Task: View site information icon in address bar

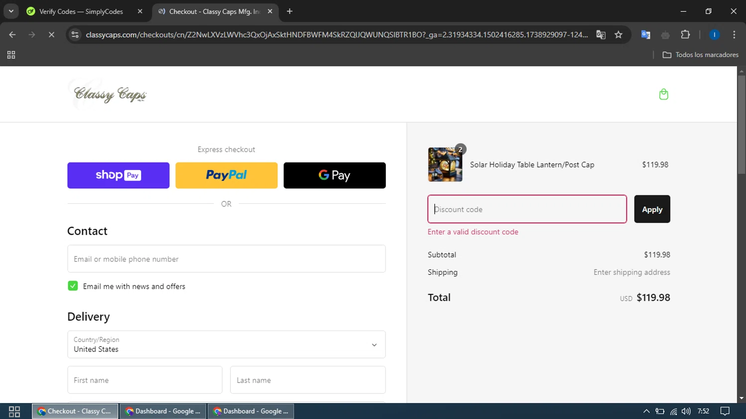Action: 75,35
